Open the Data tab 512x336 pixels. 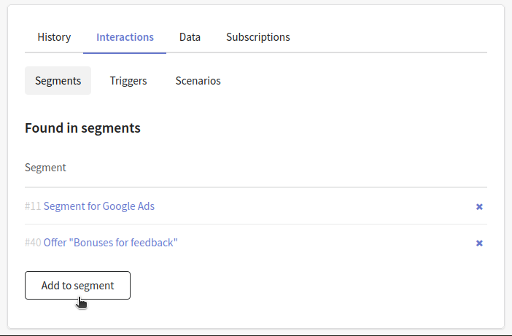(x=190, y=37)
